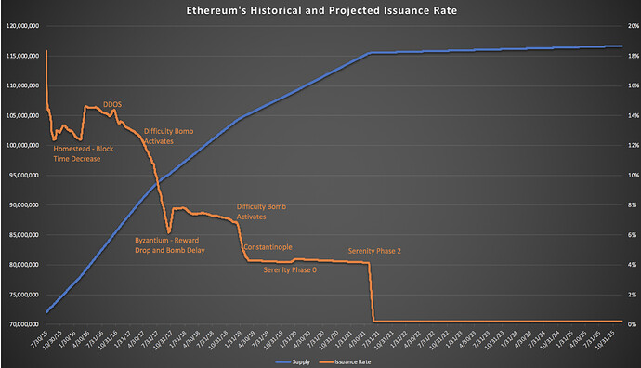The width and height of the screenshot is (641, 368).
Task: Select the Serenity Phase 2 label
Action: pyautogui.click(x=374, y=251)
